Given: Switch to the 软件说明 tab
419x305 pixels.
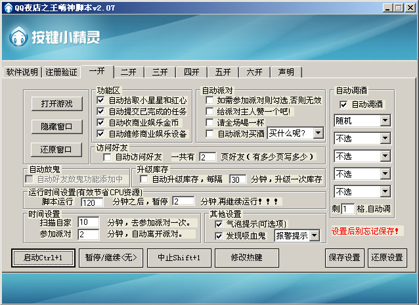Looking at the screenshot, I should point(22,72).
